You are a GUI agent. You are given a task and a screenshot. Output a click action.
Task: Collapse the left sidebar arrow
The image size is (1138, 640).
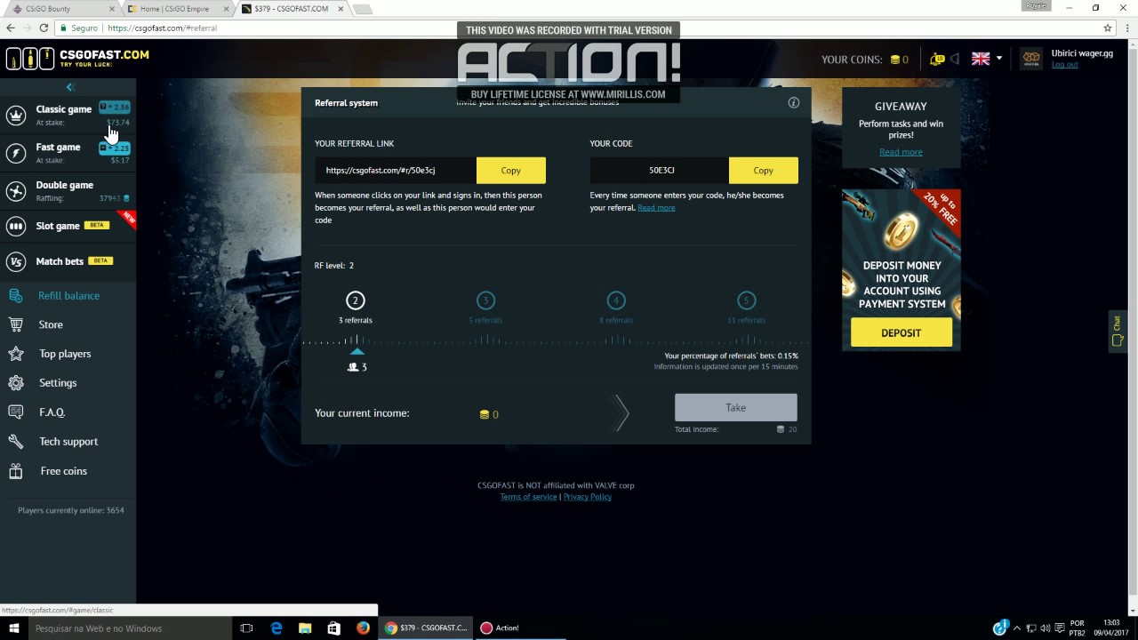[x=70, y=87]
